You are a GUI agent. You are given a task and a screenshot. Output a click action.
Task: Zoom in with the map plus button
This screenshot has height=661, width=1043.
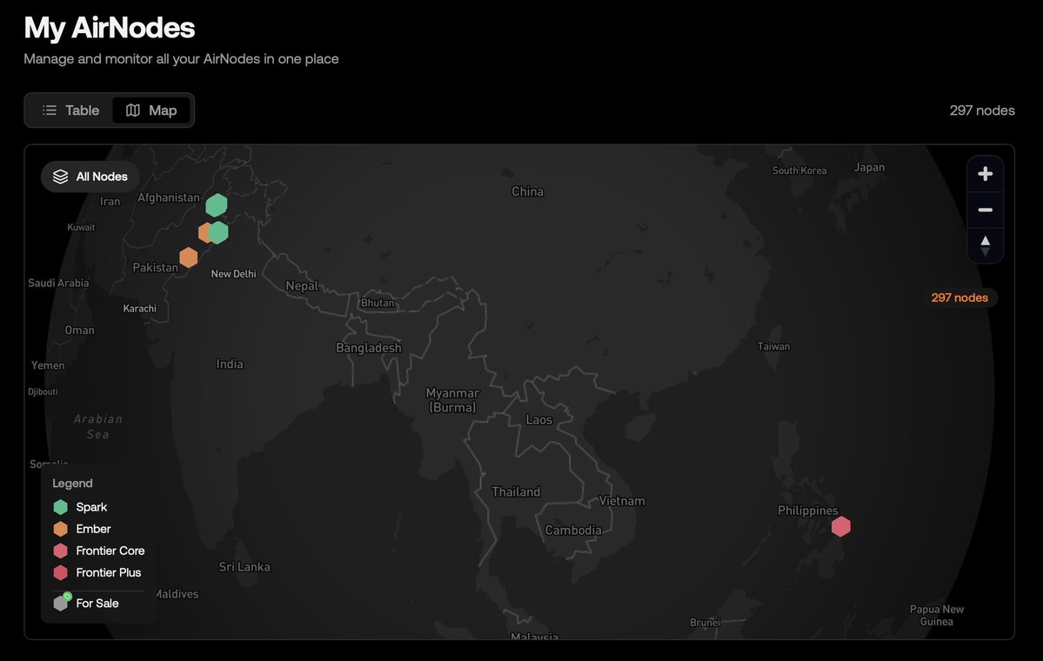click(985, 174)
